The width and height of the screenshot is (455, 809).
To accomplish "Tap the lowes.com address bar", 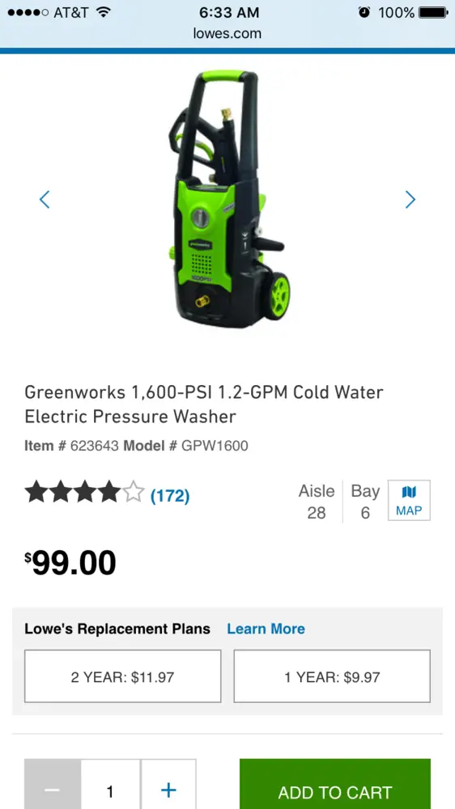I will point(227,33).
